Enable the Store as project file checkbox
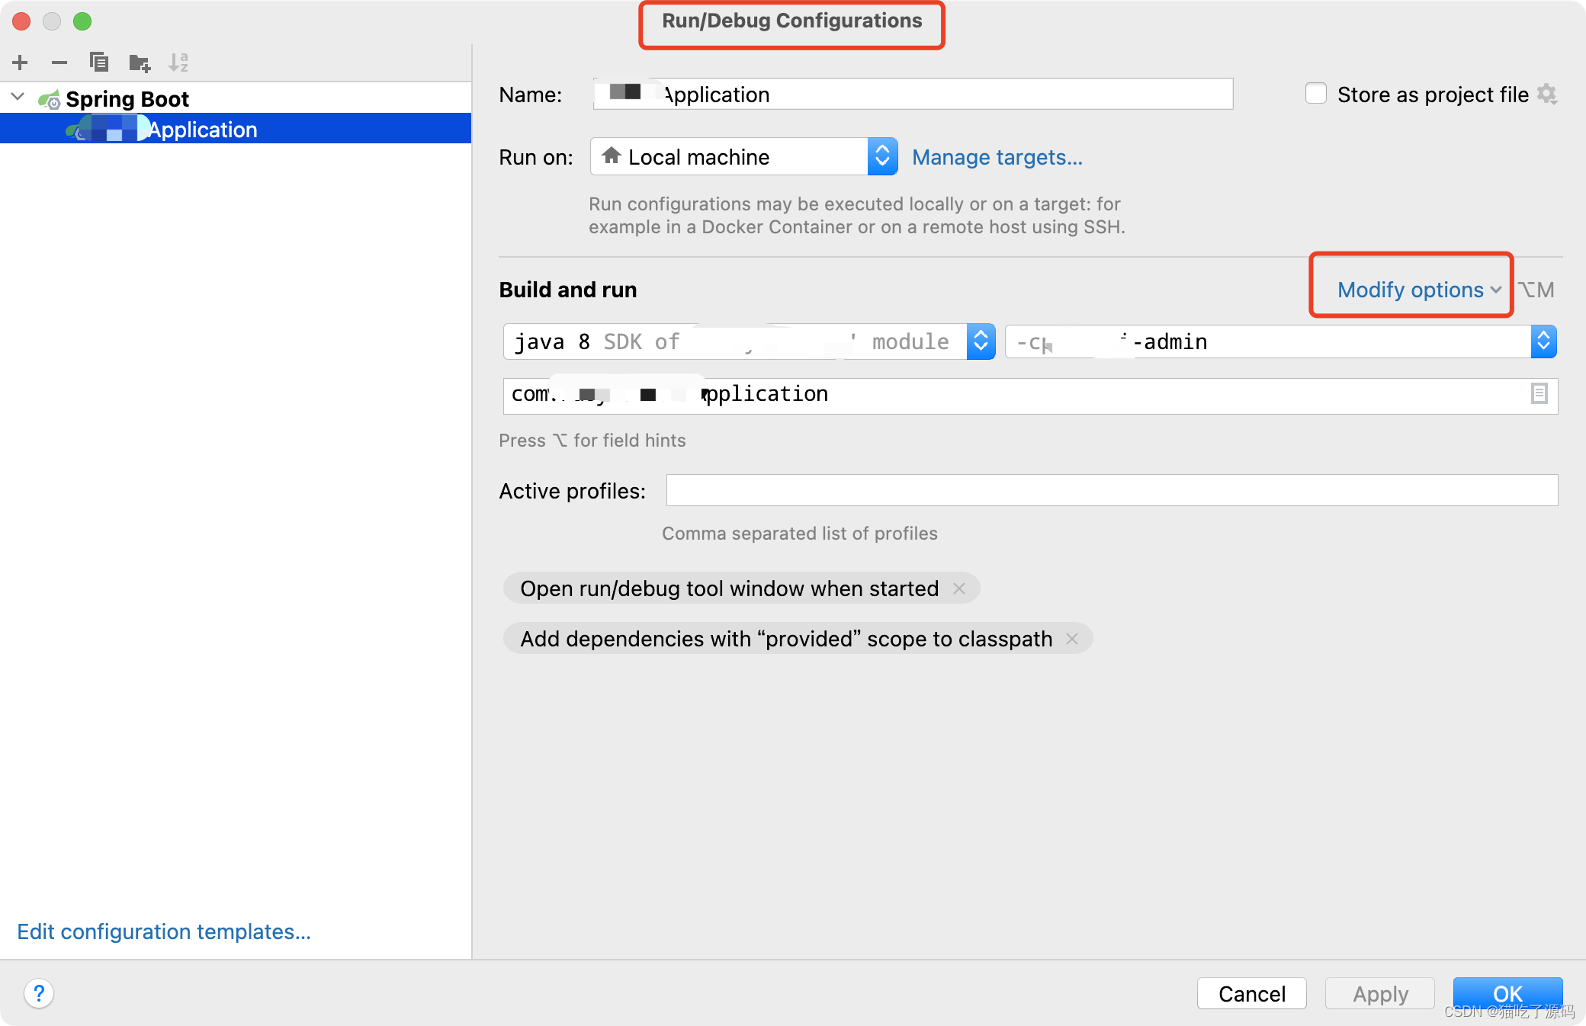Image resolution: width=1586 pixels, height=1026 pixels. (1315, 93)
